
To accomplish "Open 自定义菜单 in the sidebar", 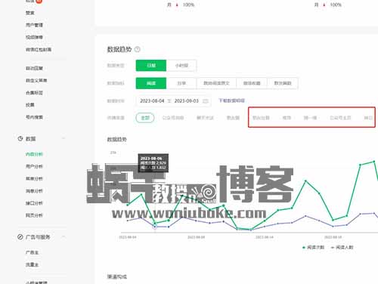I will (x=36, y=81).
